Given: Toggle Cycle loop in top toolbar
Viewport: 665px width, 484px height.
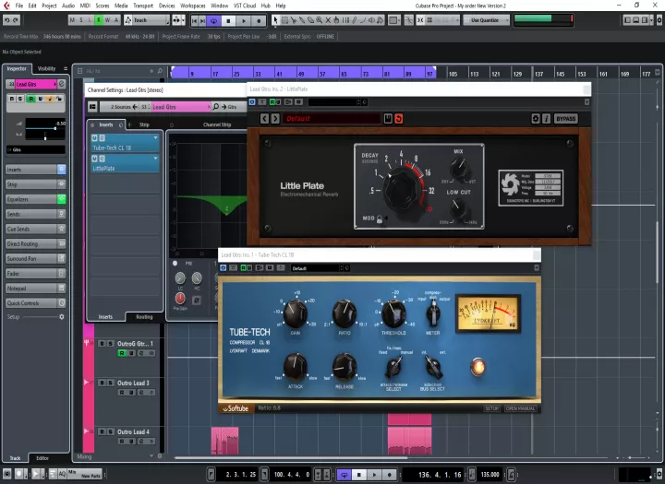Looking at the screenshot, I should coord(213,20).
